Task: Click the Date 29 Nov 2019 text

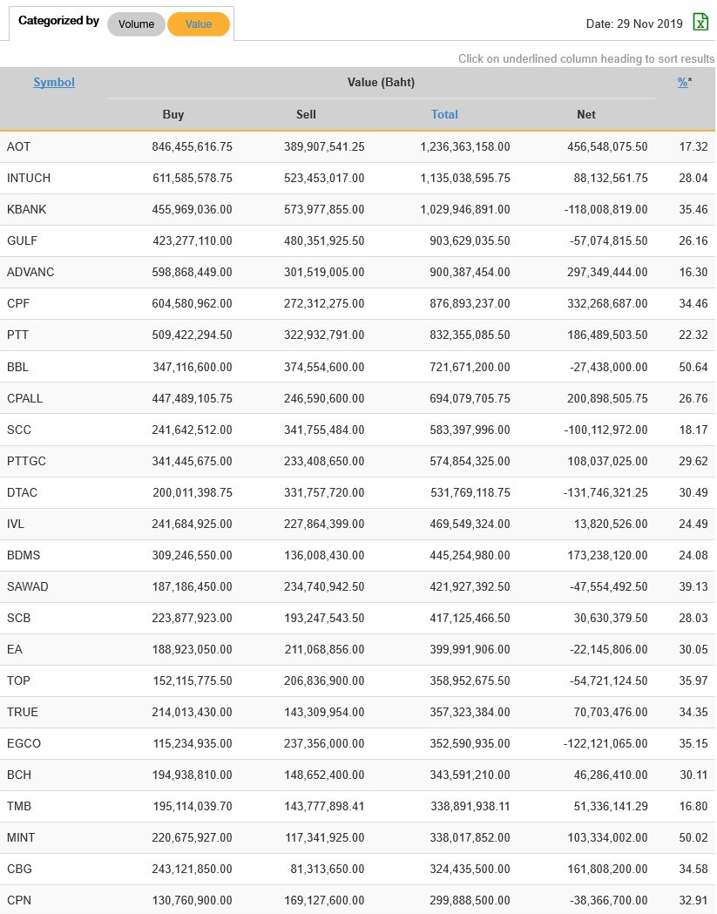Action: pos(634,24)
